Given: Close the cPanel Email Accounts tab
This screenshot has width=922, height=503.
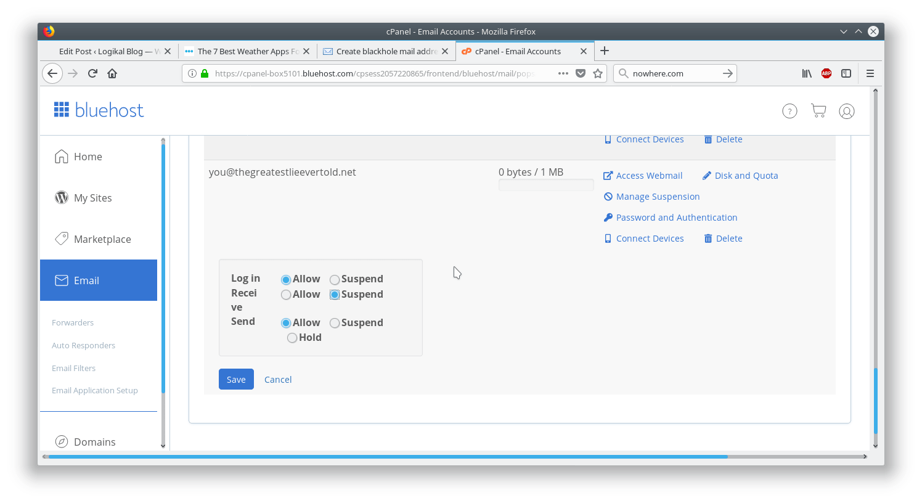Looking at the screenshot, I should pos(584,51).
